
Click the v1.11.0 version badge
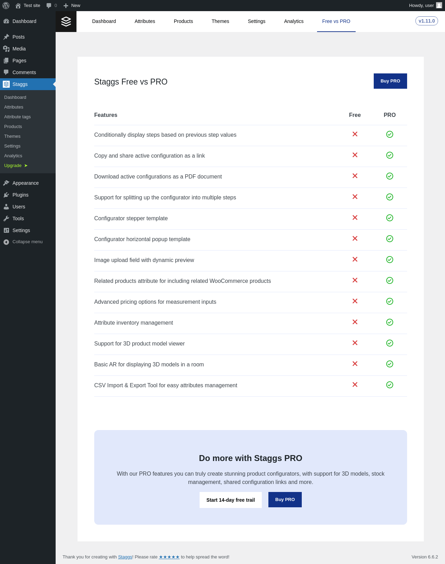click(427, 21)
